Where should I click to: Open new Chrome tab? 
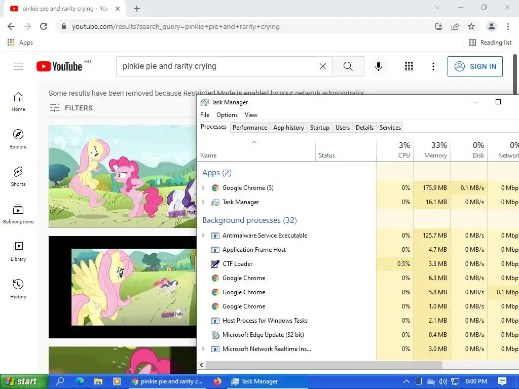click(137, 9)
